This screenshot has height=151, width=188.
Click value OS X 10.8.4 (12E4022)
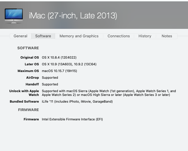(x=59, y=57)
